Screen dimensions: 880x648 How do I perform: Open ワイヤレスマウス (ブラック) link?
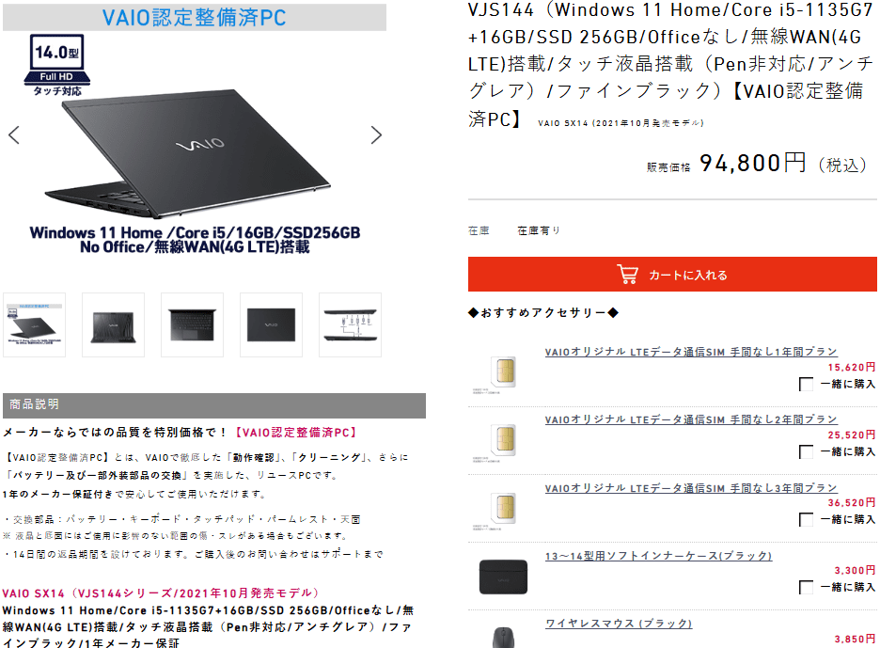click(619, 624)
